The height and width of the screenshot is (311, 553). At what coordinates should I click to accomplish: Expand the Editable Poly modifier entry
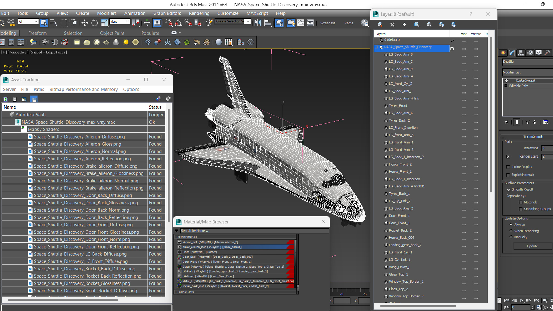click(506, 86)
